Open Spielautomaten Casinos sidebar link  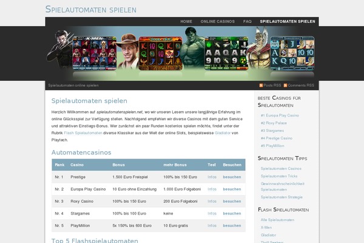281,169
